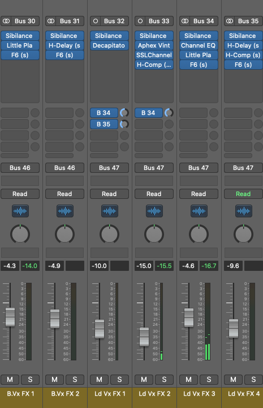Click the pan knob on Ld Vx FX 4
Screen dimensions: 263x408
(243, 234)
